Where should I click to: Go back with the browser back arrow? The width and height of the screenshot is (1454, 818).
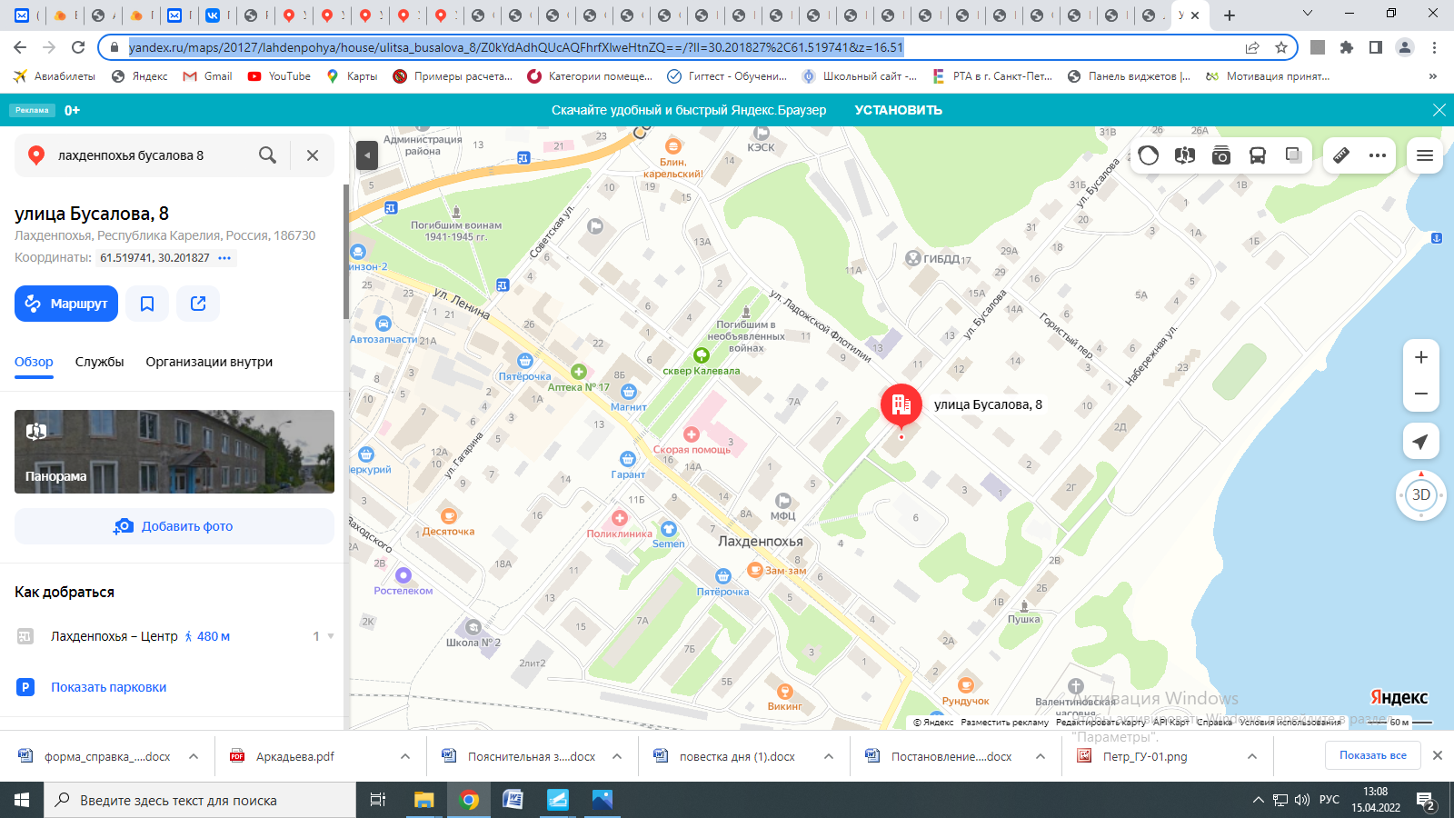(20, 47)
